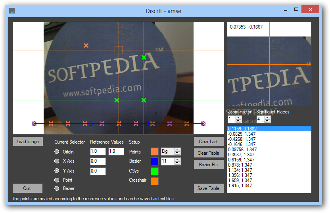The height and width of the screenshot is (213, 330).
Task: Select table row 1.659; 1.347
Action: click(x=269, y=180)
